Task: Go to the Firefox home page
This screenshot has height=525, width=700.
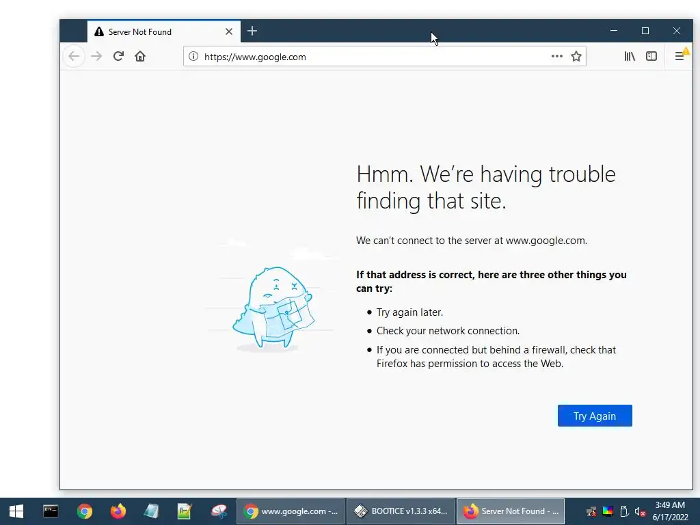Action: 140,56
